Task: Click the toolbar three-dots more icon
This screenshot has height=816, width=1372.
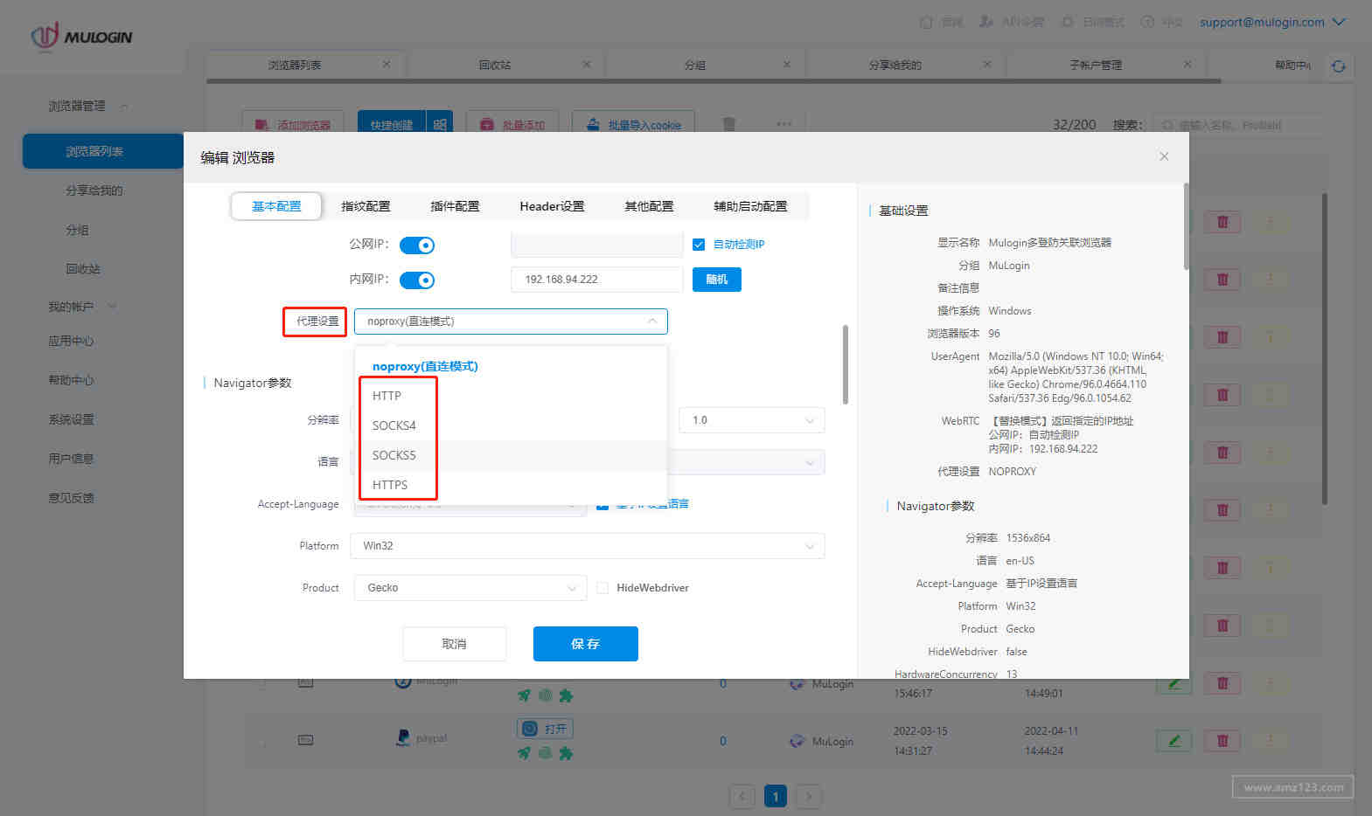Action: coord(784,124)
